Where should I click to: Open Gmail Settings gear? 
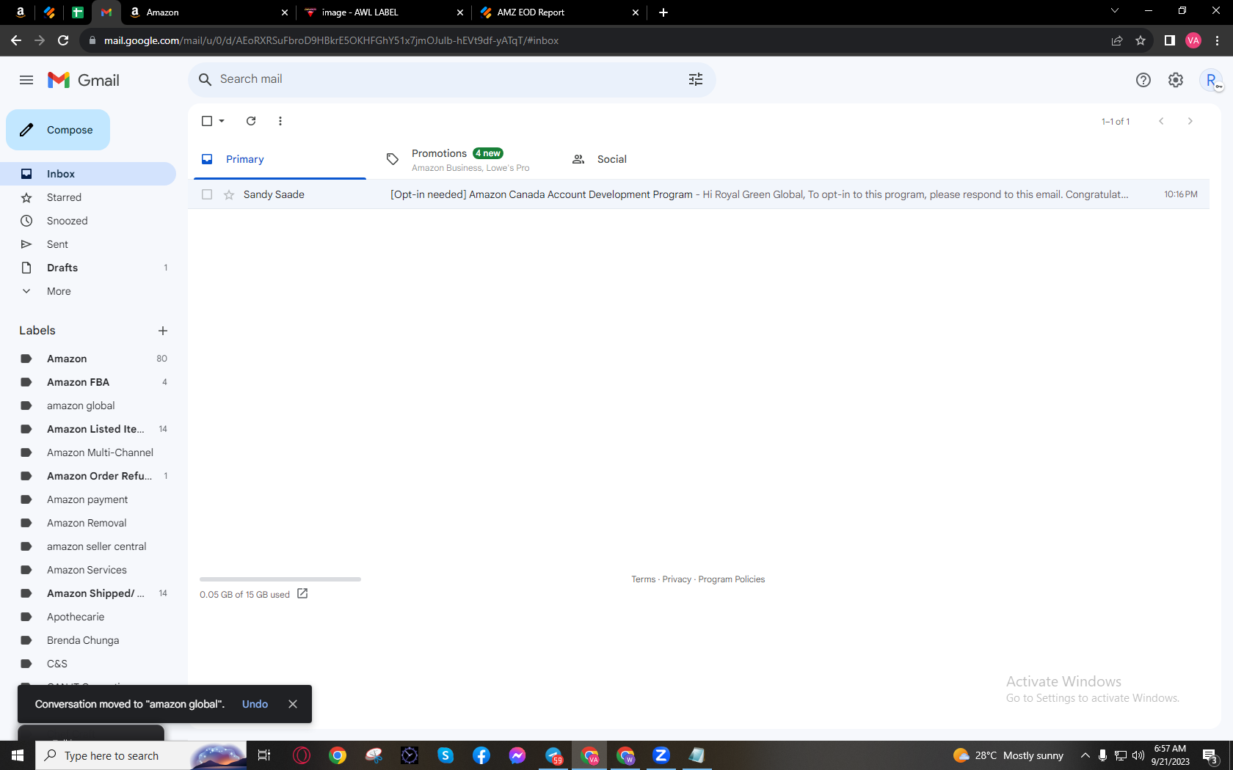click(x=1176, y=80)
